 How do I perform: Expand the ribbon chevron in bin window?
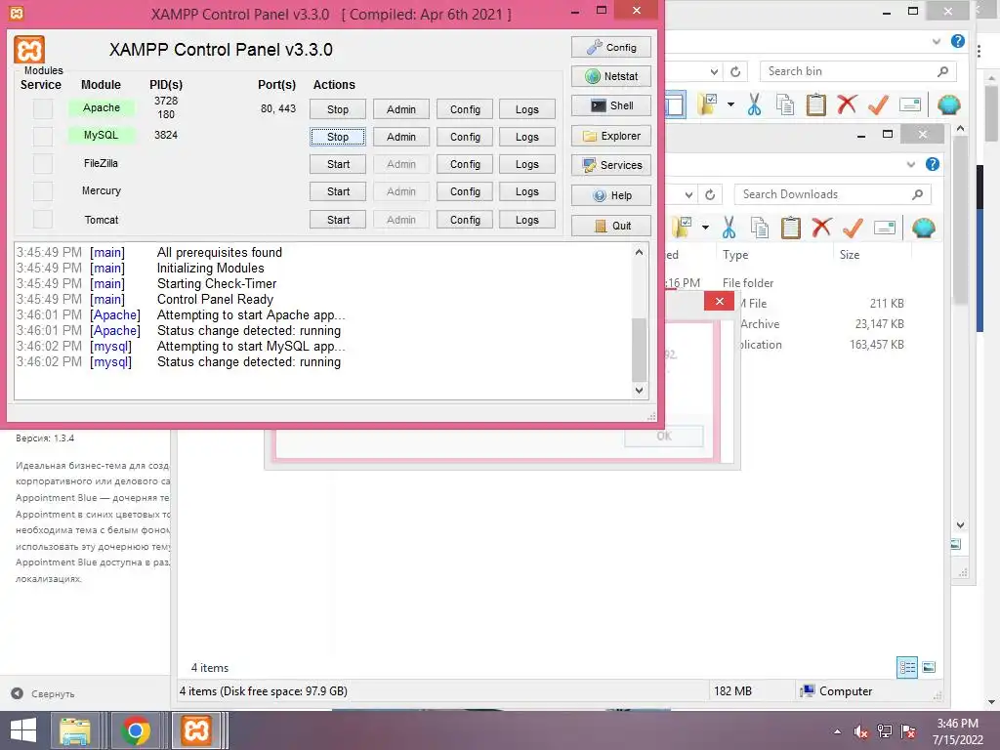tap(937, 41)
